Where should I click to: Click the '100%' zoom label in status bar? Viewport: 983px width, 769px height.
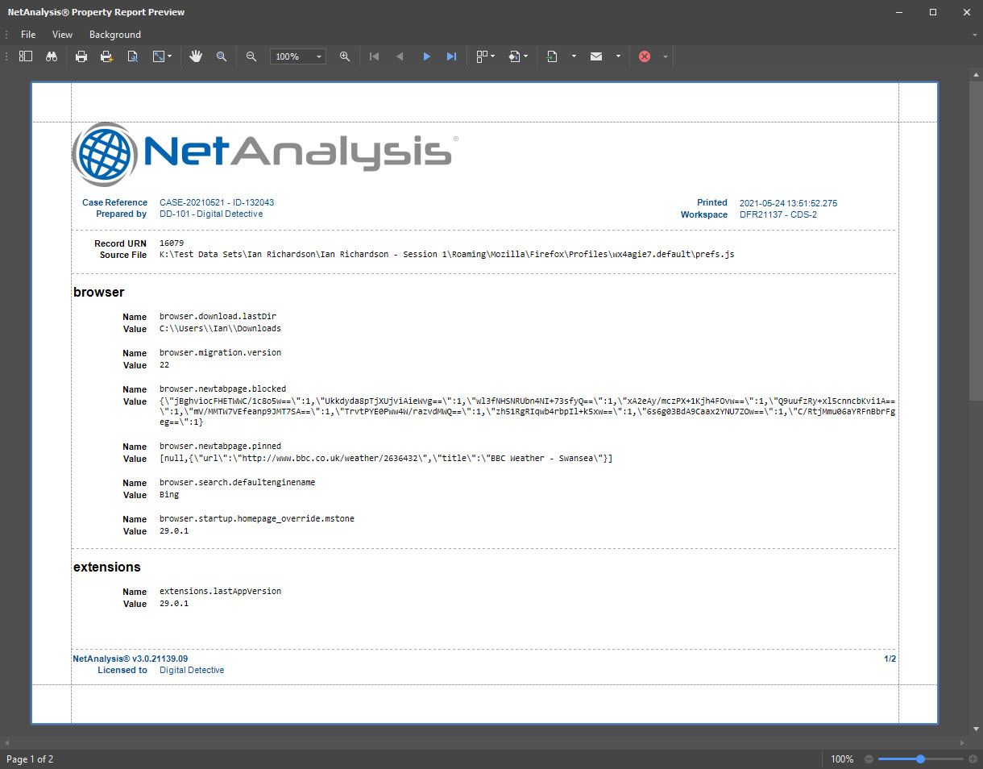click(x=842, y=759)
